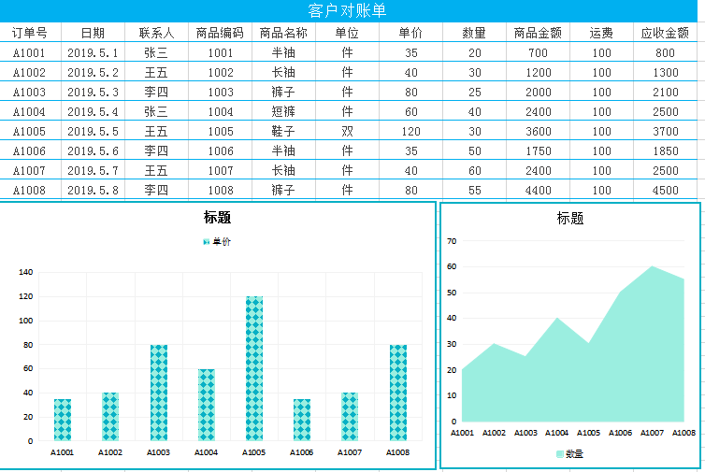Select order number cell A1006
The width and height of the screenshot is (705, 472).
pyautogui.click(x=30, y=150)
